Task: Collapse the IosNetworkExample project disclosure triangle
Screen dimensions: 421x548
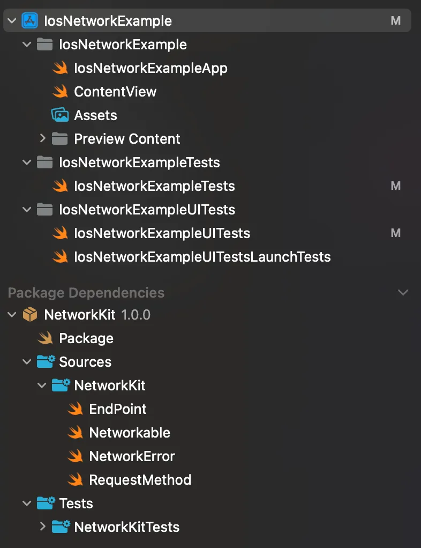Action: click(x=11, y=20)
